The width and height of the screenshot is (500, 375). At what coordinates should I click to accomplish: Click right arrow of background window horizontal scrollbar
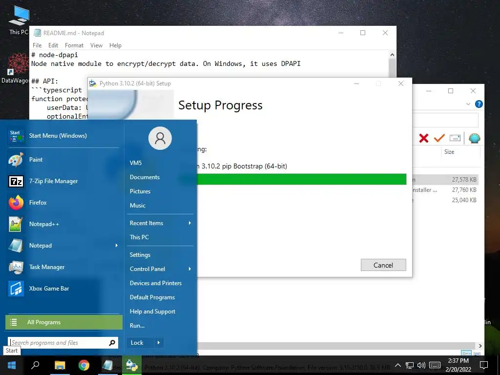coord(480,346)
